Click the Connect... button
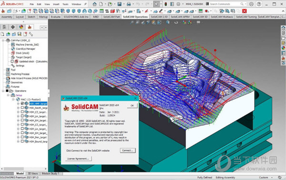This screenshot has width=286, height=180. tap(128, 151)
